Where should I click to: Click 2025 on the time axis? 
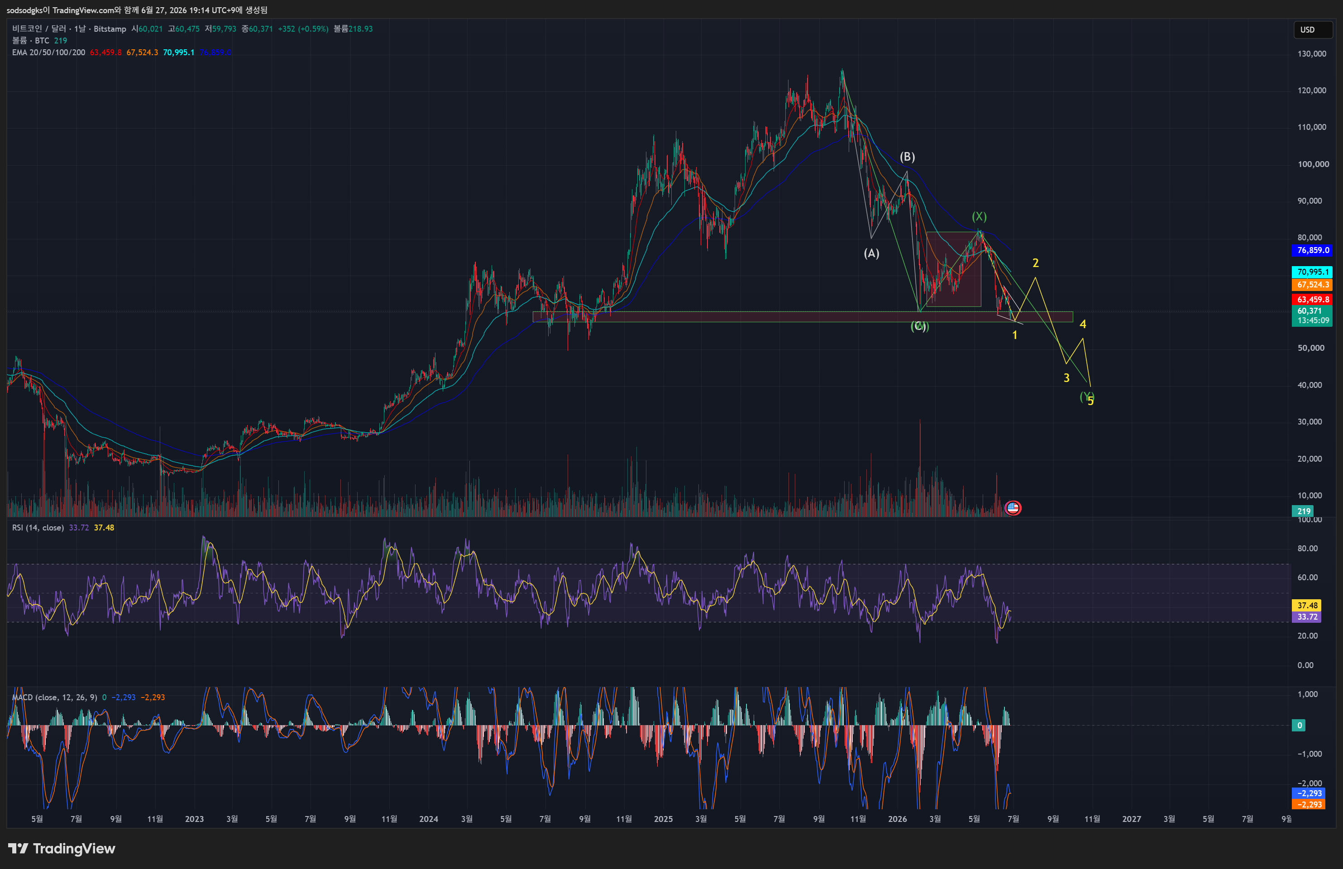point(663,819)
